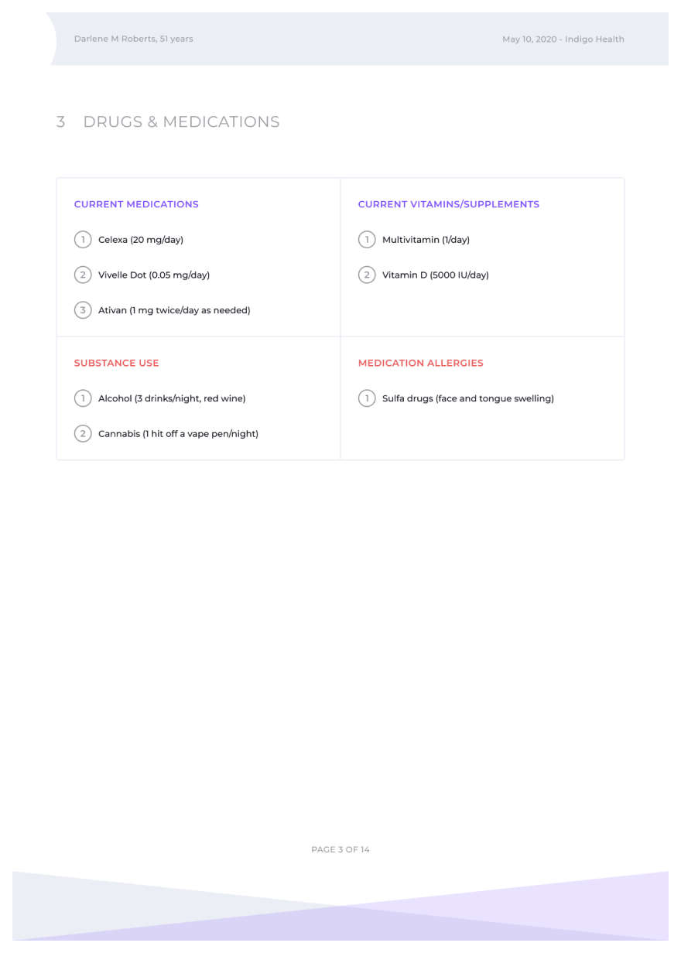
Task: Click the number 3 circle beside Ativan
Action: (x=83, y=311)
